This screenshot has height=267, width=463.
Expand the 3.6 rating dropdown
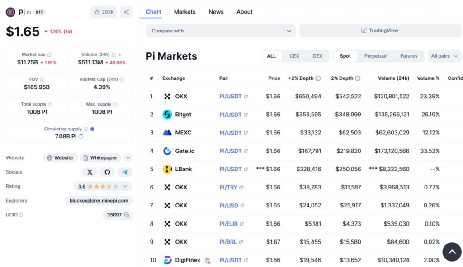[x=125, y=187]
